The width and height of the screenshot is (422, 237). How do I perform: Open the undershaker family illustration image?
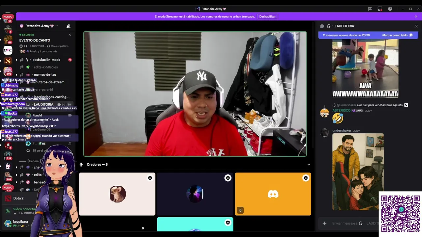[x=358, y=171]
